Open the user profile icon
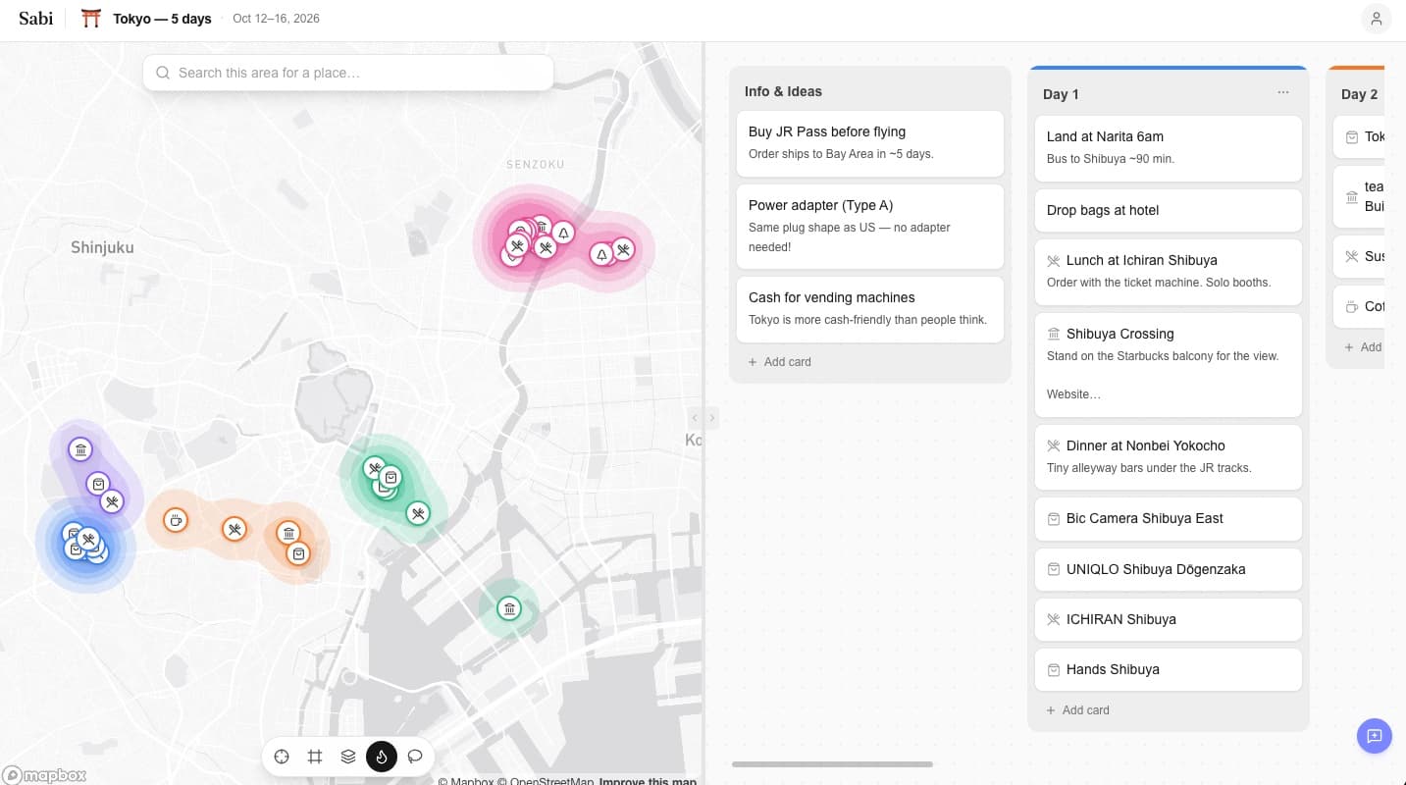 coord(1377,19)
